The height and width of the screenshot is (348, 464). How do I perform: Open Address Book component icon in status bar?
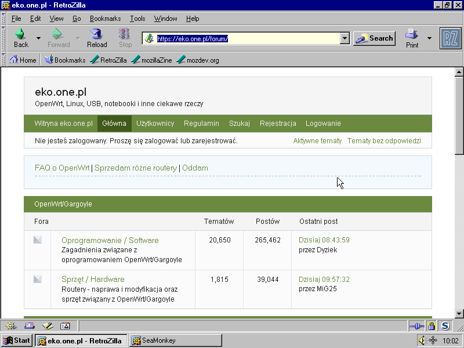point(65,326)
